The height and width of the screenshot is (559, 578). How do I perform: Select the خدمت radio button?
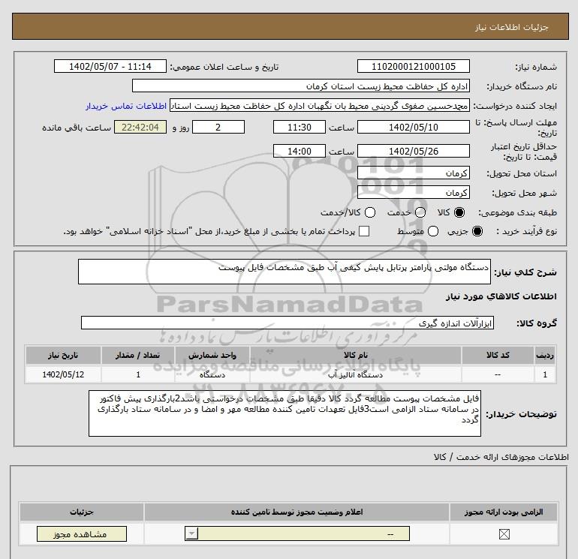pos(420,212)
